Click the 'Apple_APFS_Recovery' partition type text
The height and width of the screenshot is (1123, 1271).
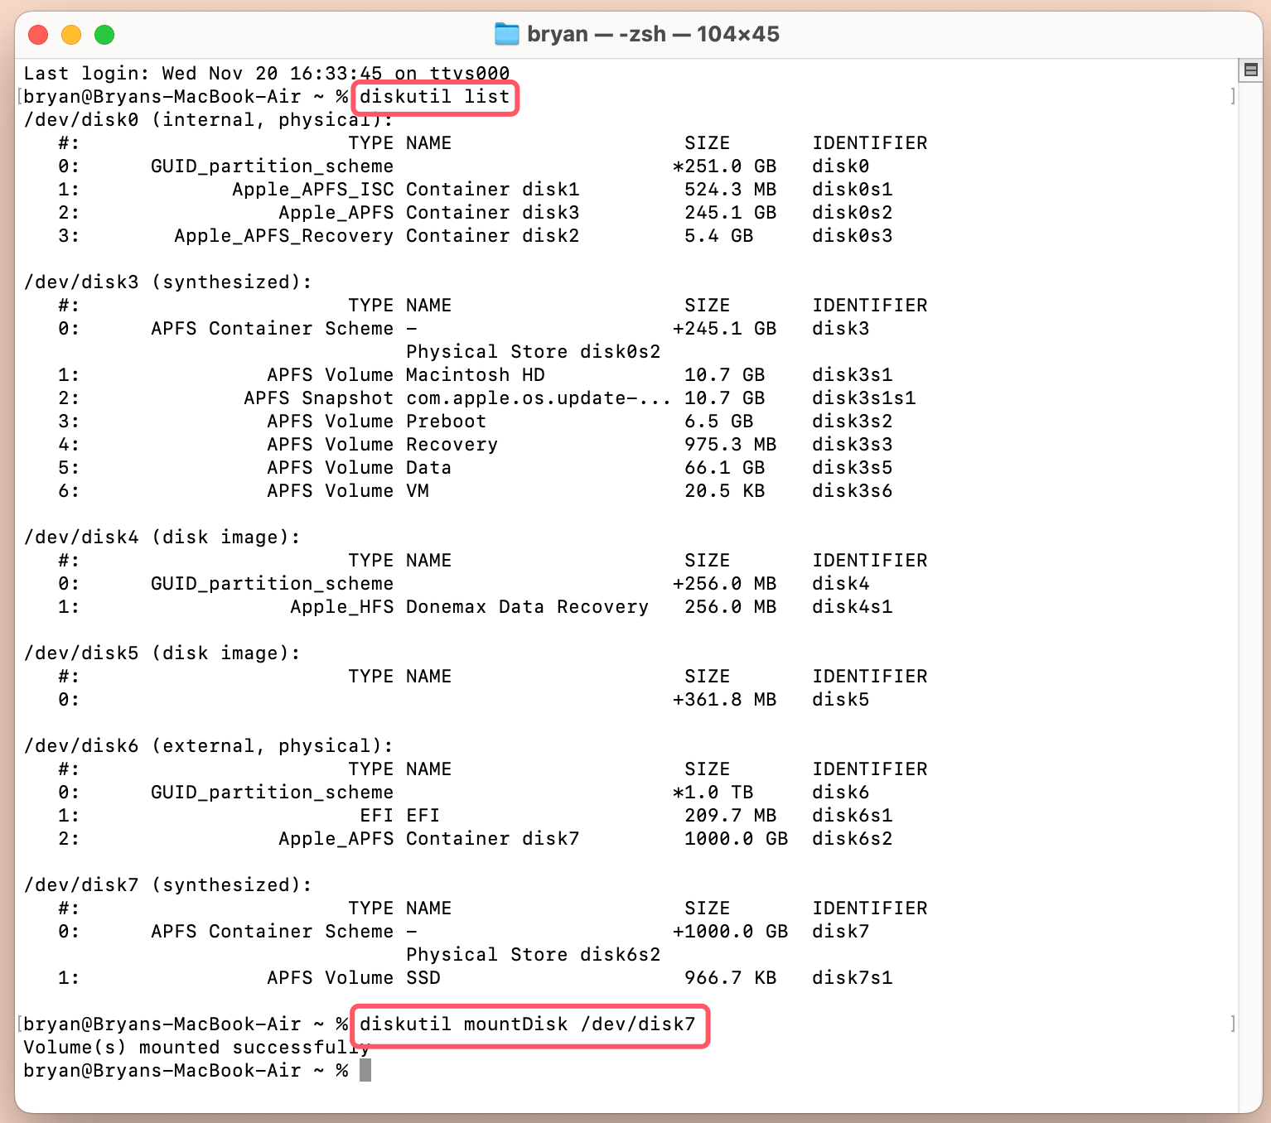click(283, 236)
